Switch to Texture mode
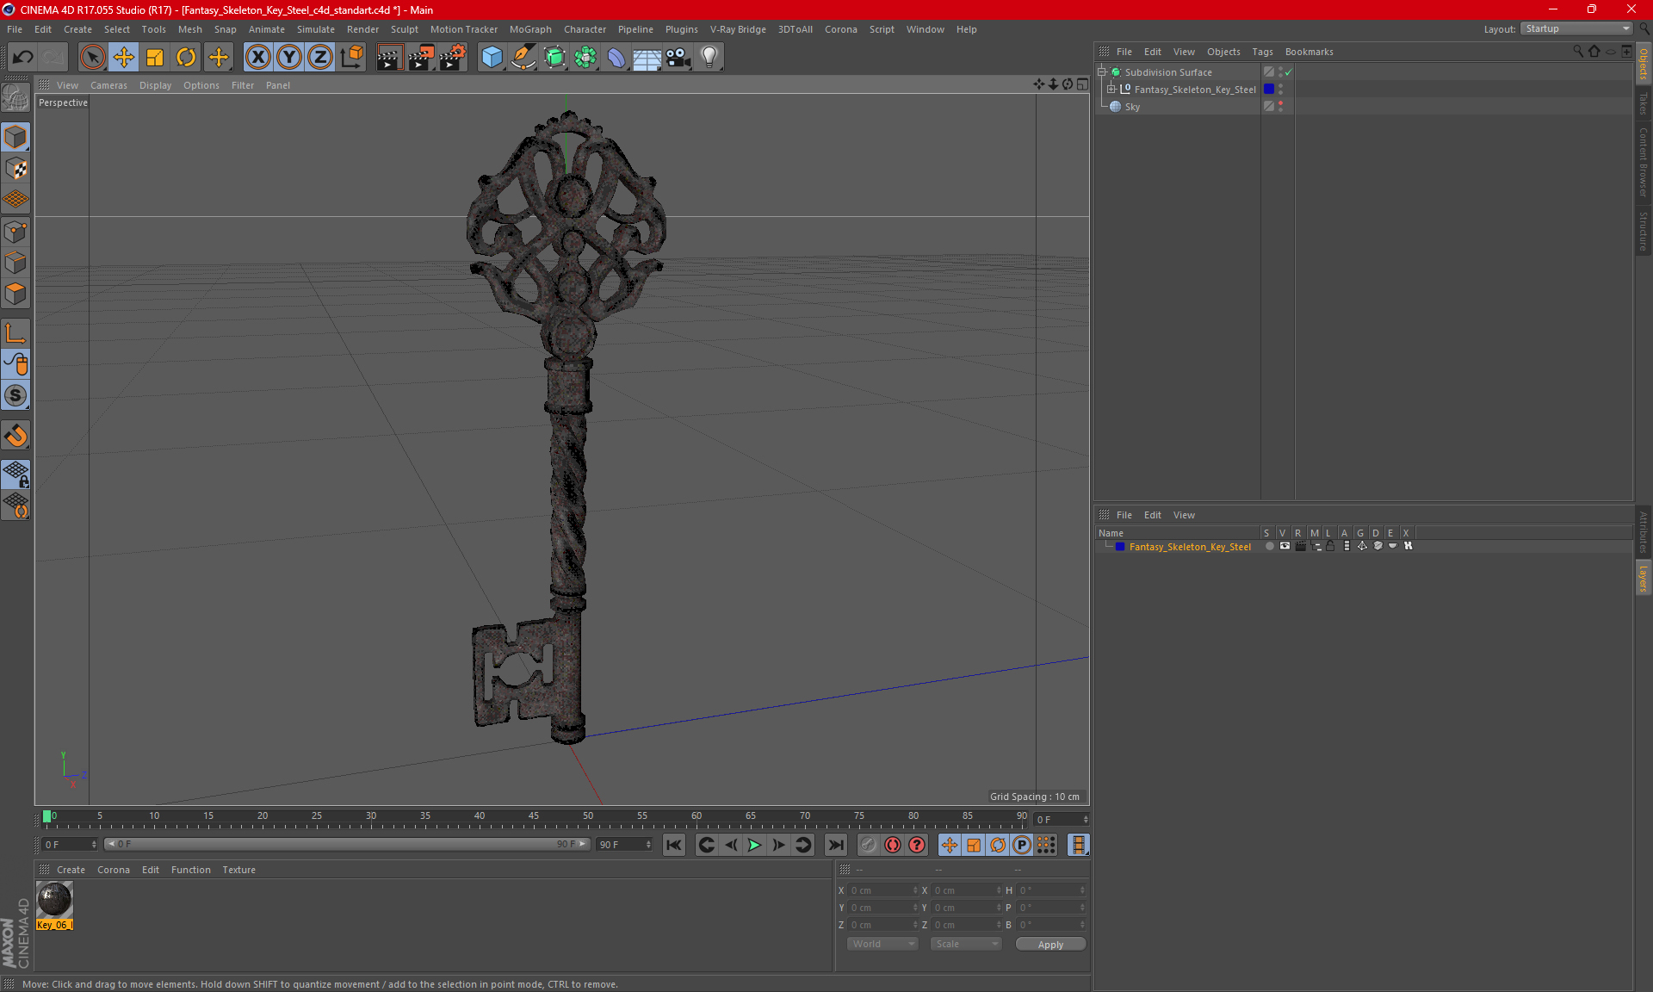Screen dimensions: 1653x992 point(15,168)
